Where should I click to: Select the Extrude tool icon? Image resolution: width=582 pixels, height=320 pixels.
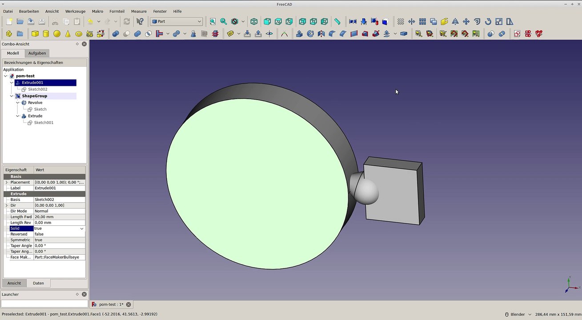tap(299, 34)
